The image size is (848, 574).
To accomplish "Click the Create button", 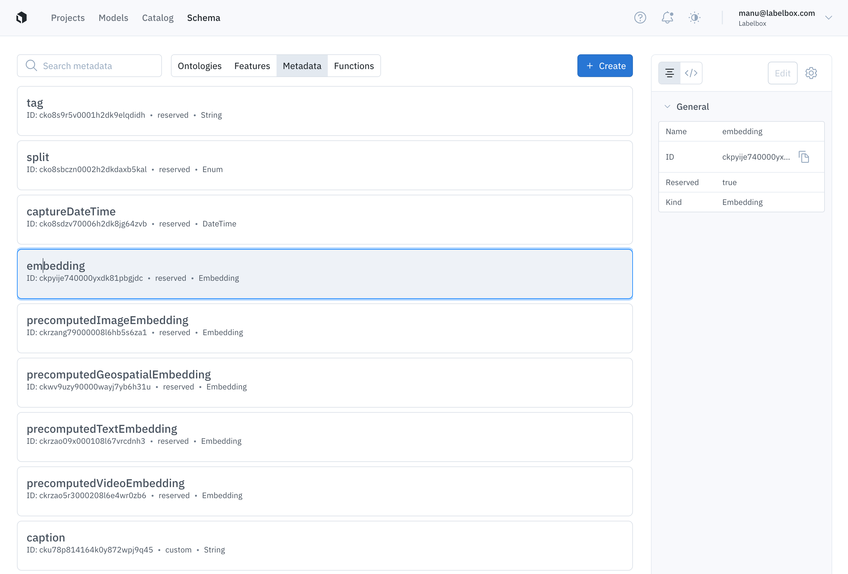I will 605,66.
